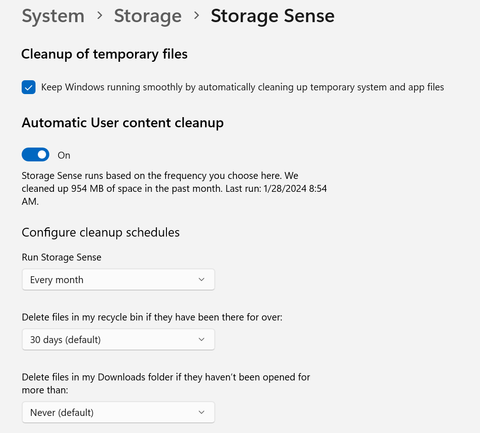Turn off Automatic User content cleanup toggle
This screenshot has height=433, width=480.
click(x=36, y=155)
